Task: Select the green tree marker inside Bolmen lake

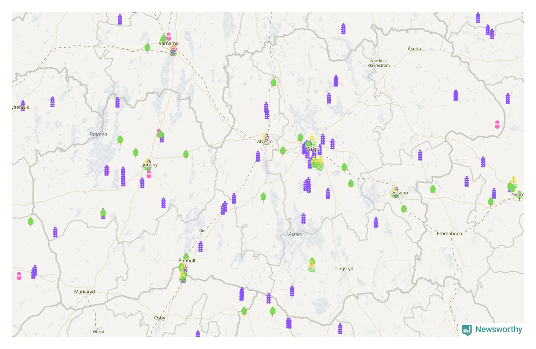Action: [x=120, y=140]
